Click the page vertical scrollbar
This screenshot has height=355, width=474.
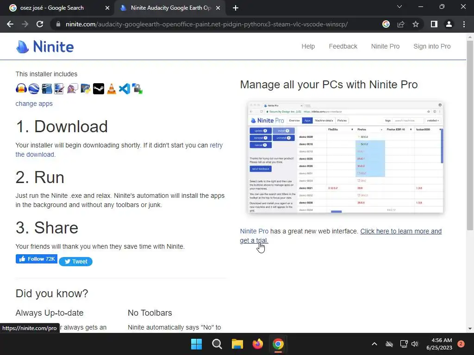(x=470, y=135)
